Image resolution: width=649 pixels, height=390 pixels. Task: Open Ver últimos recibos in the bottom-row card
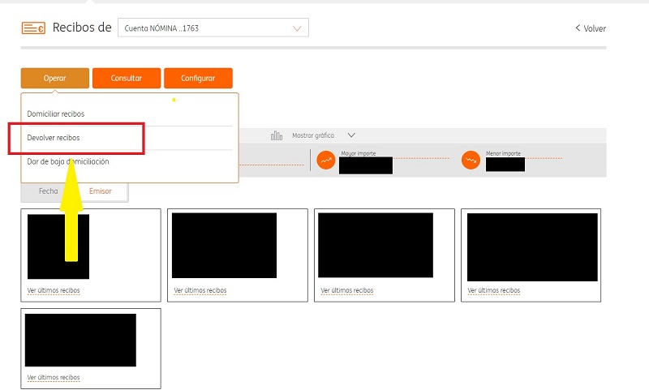click(x=54, y=377)
